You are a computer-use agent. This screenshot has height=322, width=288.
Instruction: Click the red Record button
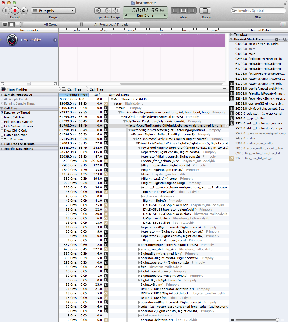click(x=15, y=11)
